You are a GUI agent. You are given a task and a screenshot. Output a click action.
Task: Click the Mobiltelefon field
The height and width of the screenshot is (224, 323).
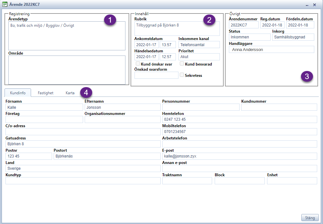tap(240, 132)
